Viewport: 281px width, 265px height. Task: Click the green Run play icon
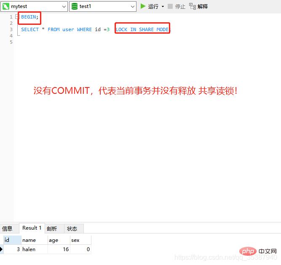coord(143,6)
